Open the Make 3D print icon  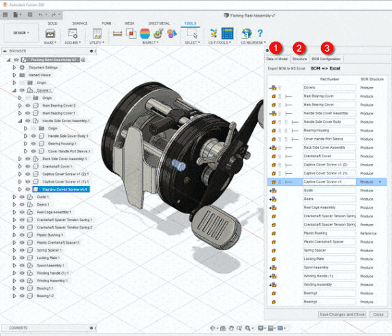pos(50,33)
